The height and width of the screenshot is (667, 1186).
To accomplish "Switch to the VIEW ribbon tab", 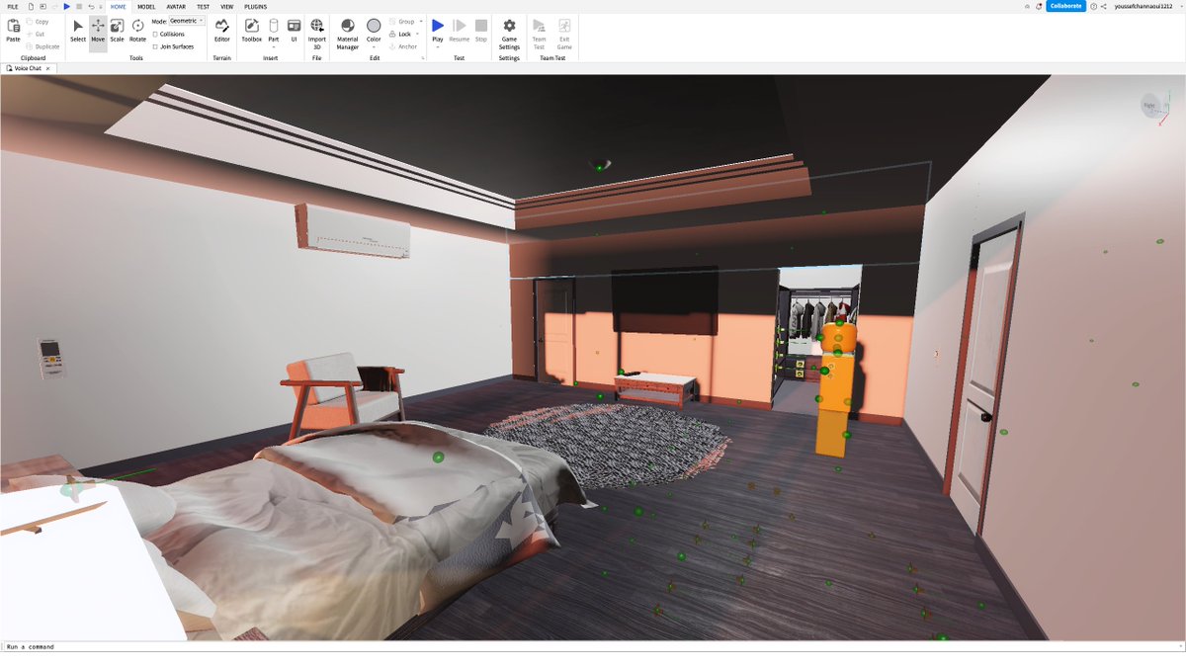I will point(227,6).
